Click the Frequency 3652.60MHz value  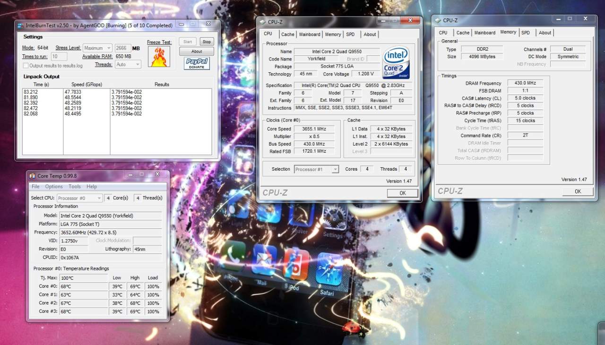pyautogui.click(x=110, y=233)
